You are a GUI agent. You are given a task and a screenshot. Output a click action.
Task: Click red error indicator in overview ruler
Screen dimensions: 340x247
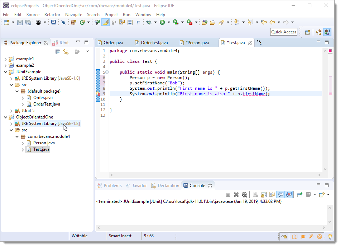tap(330, 51)
